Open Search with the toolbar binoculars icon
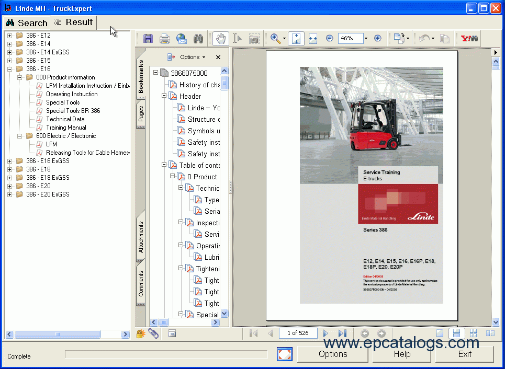Image resolution: width=505 pixels, height=369 pixels. click(x=198, y=39)
